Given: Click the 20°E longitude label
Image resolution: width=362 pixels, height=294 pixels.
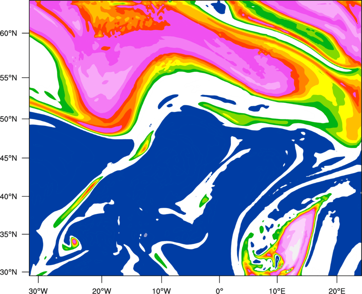Looking at the screenshot, I should (337, 290).
